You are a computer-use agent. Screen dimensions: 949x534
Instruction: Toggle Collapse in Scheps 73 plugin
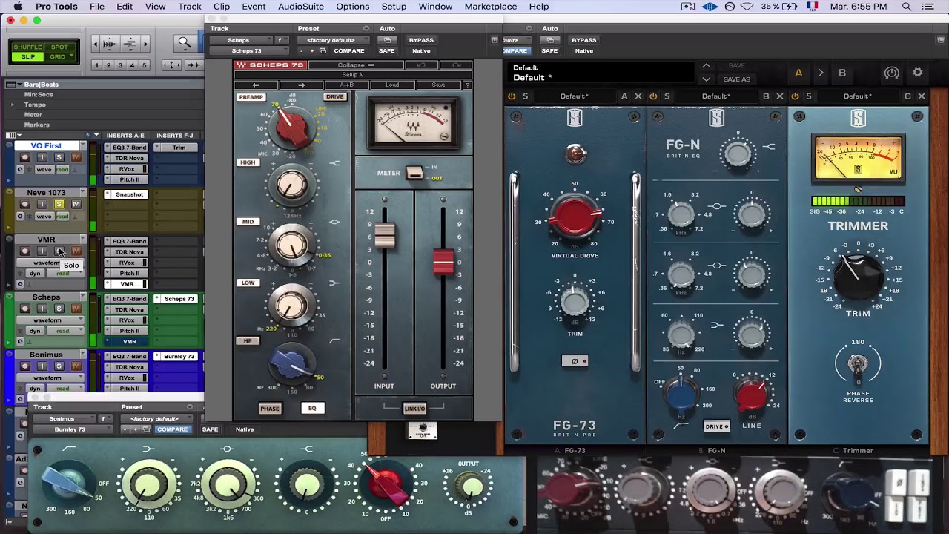point(356,65)
